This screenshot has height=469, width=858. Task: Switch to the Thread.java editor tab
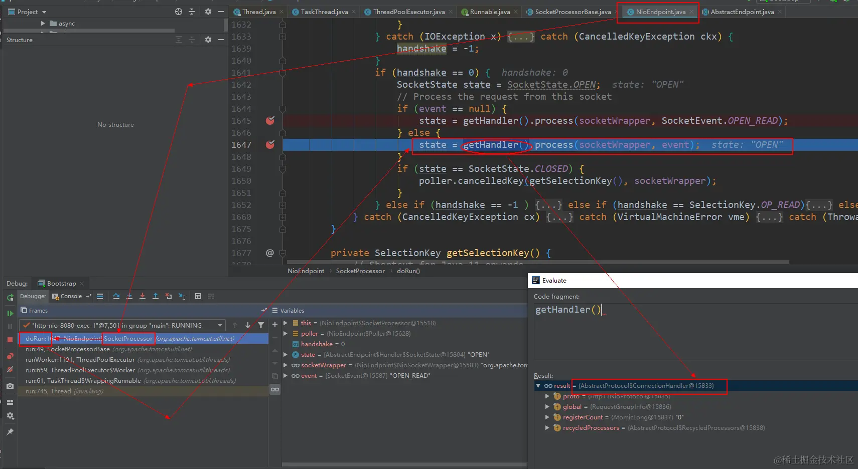tap(258, 12)
